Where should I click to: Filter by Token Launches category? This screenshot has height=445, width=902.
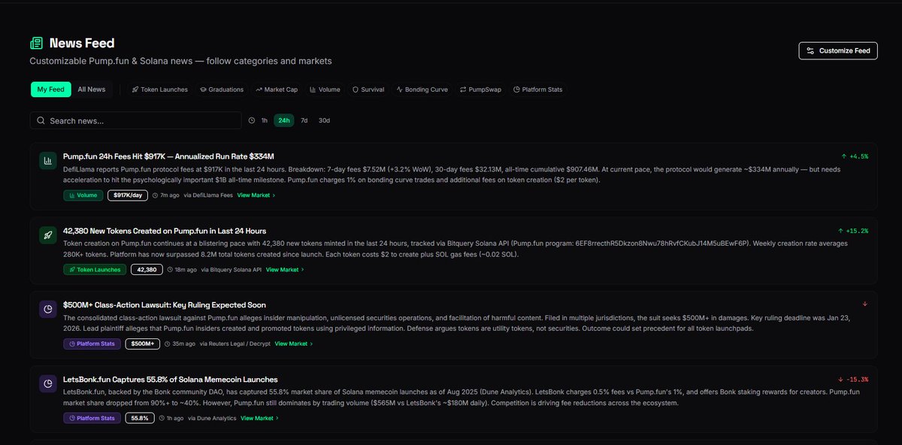pyautogui.click(x=159, y=89)
